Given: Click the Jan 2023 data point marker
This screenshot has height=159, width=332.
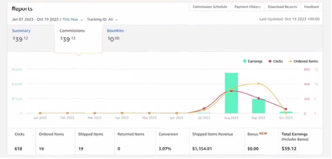Looking at the screenshot, I should click(x=40, y=113).
